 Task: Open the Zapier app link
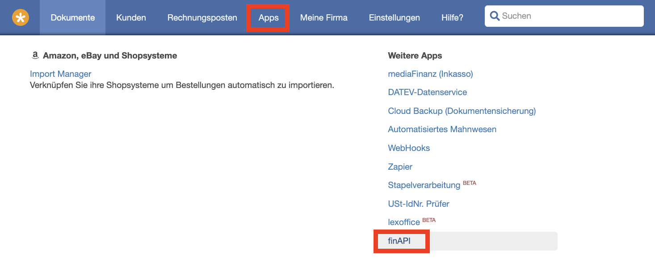(400, 167)
